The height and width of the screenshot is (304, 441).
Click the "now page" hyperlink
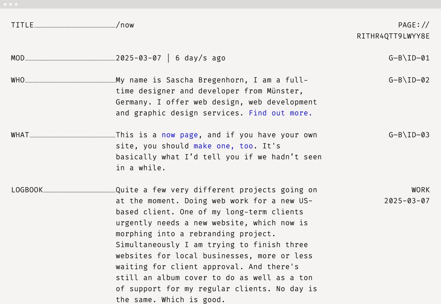180,135
